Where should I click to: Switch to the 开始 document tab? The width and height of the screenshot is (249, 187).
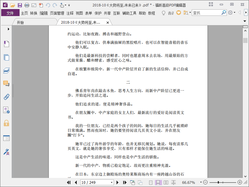(20, 22)
